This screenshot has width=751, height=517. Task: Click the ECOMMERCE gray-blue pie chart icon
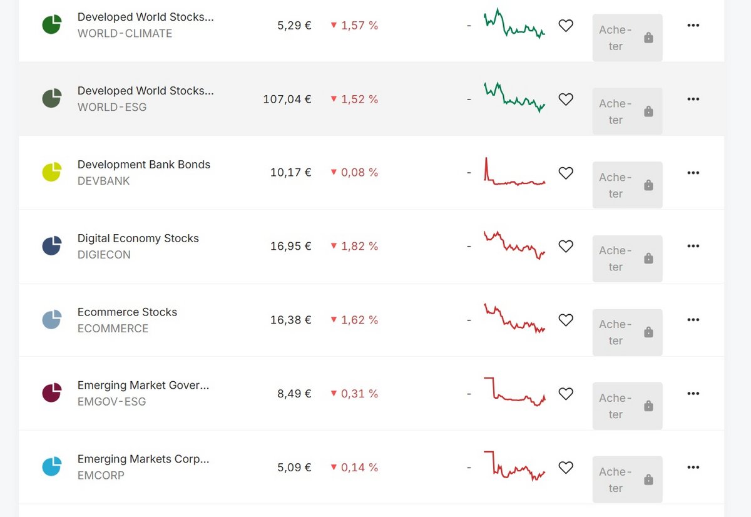coord(52,320)
